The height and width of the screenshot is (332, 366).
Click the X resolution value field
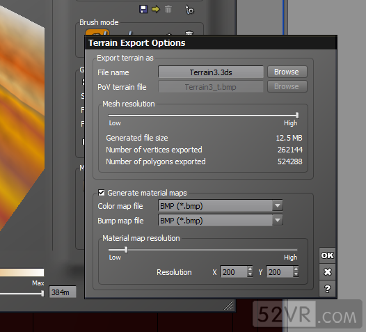[234, 271]
